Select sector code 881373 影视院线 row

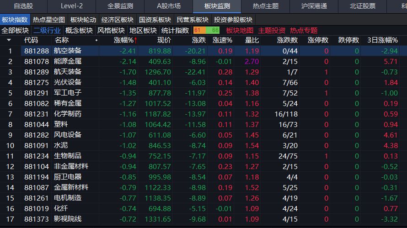click(67, 219)
